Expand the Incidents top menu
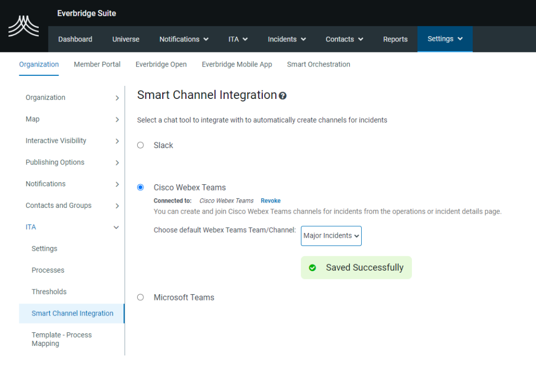This screenshot has width=536, height=369. coord(287,39)
